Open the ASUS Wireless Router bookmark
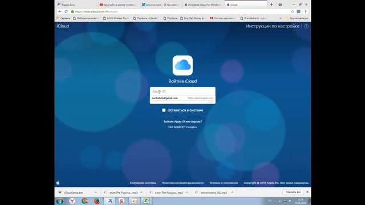 click(x=116, y=18)
